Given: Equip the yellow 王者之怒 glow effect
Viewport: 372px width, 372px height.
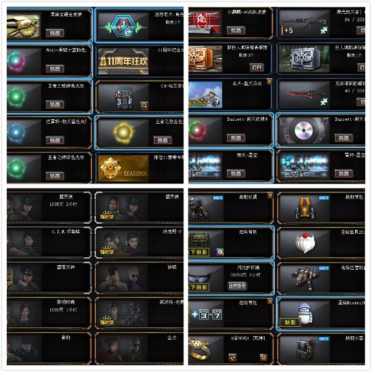Looking at the screenshot, I should (163, 140).
